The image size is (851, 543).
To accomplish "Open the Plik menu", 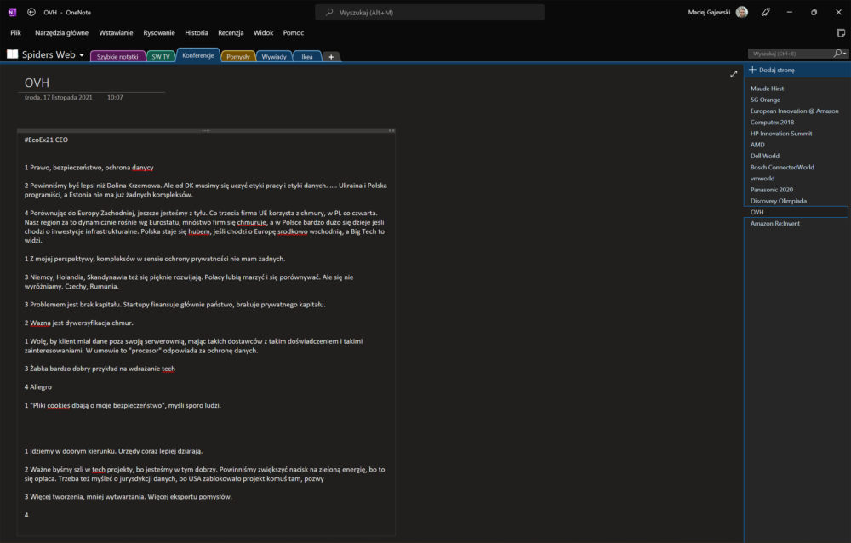I will [x=15, y=32].
